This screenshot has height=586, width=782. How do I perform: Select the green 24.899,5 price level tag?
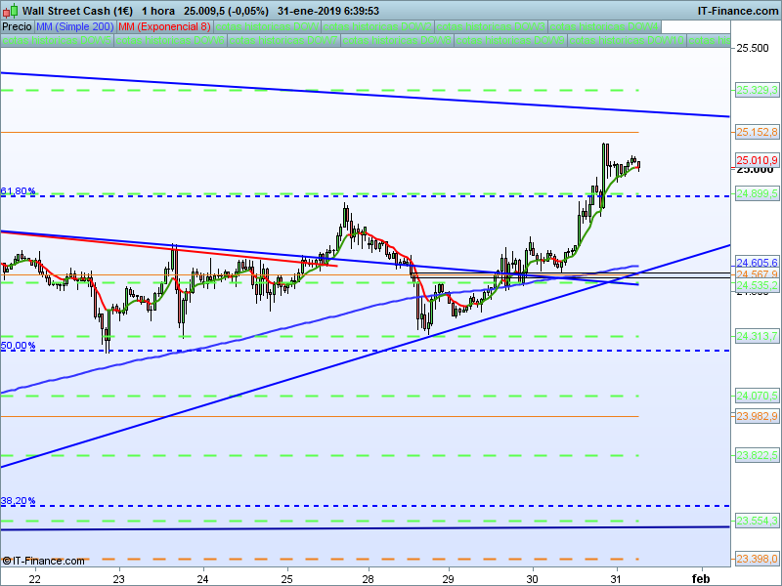(757, 193)
